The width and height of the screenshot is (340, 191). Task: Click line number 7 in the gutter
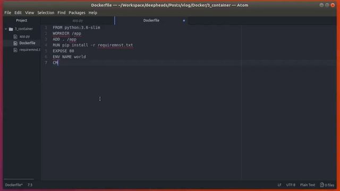coord(46,63)
